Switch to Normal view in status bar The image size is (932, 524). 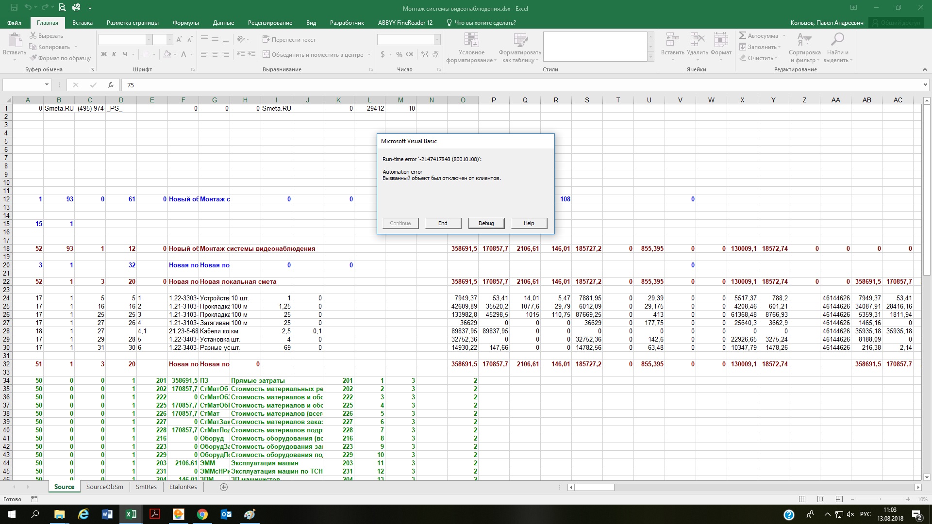point(802,499)
